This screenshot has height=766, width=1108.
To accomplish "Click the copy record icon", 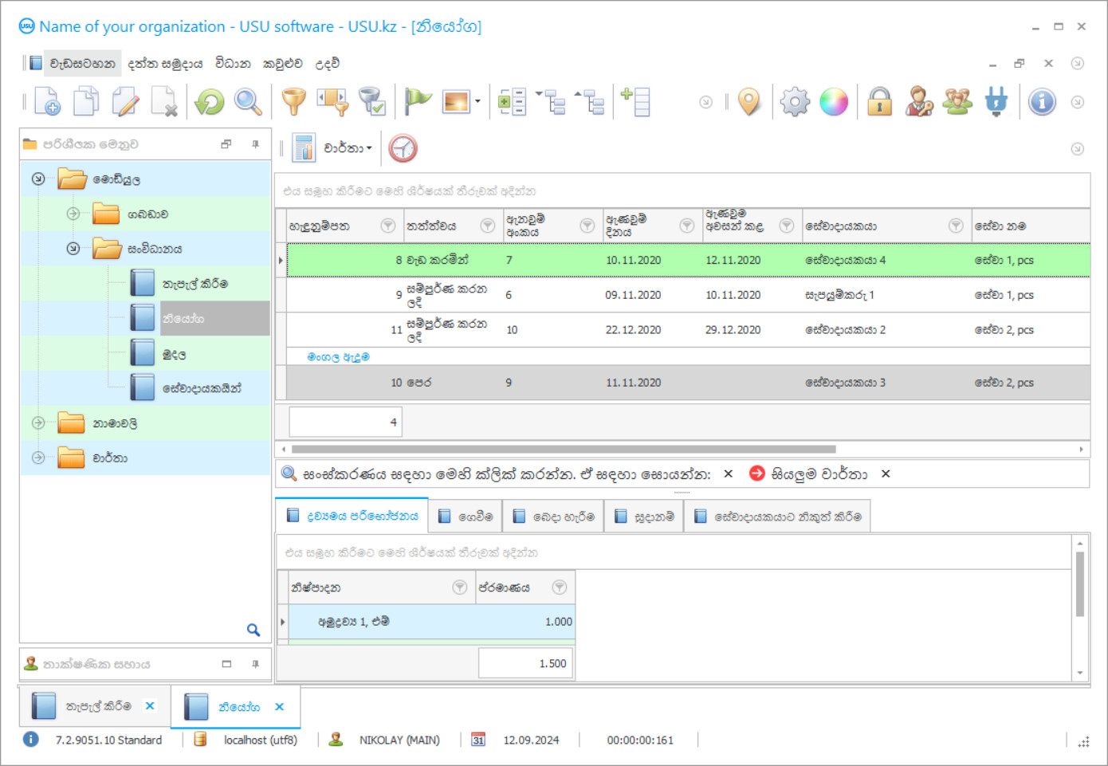I will pos(86,101).
